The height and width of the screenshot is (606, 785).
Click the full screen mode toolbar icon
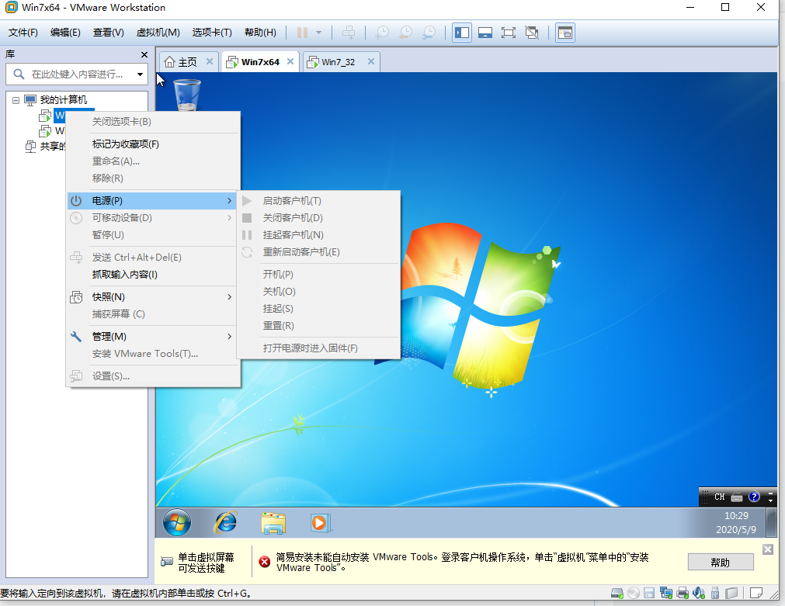508,33
